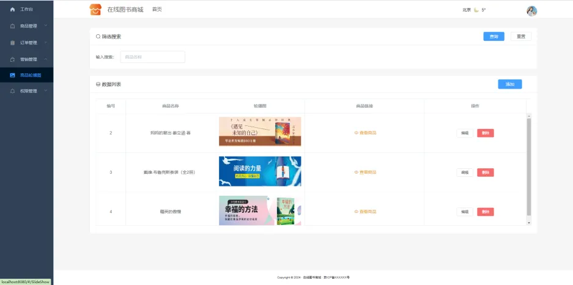Go to the 首页 header tab

[x=157, y=10]
